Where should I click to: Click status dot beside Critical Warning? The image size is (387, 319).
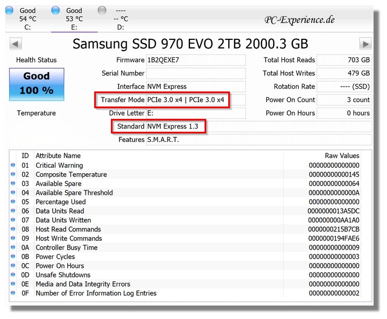click(13, 166)
